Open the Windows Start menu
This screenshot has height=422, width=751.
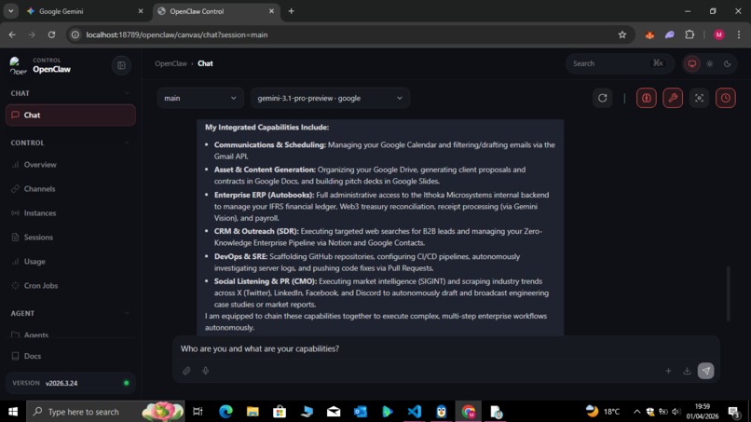tap(13, 412)
